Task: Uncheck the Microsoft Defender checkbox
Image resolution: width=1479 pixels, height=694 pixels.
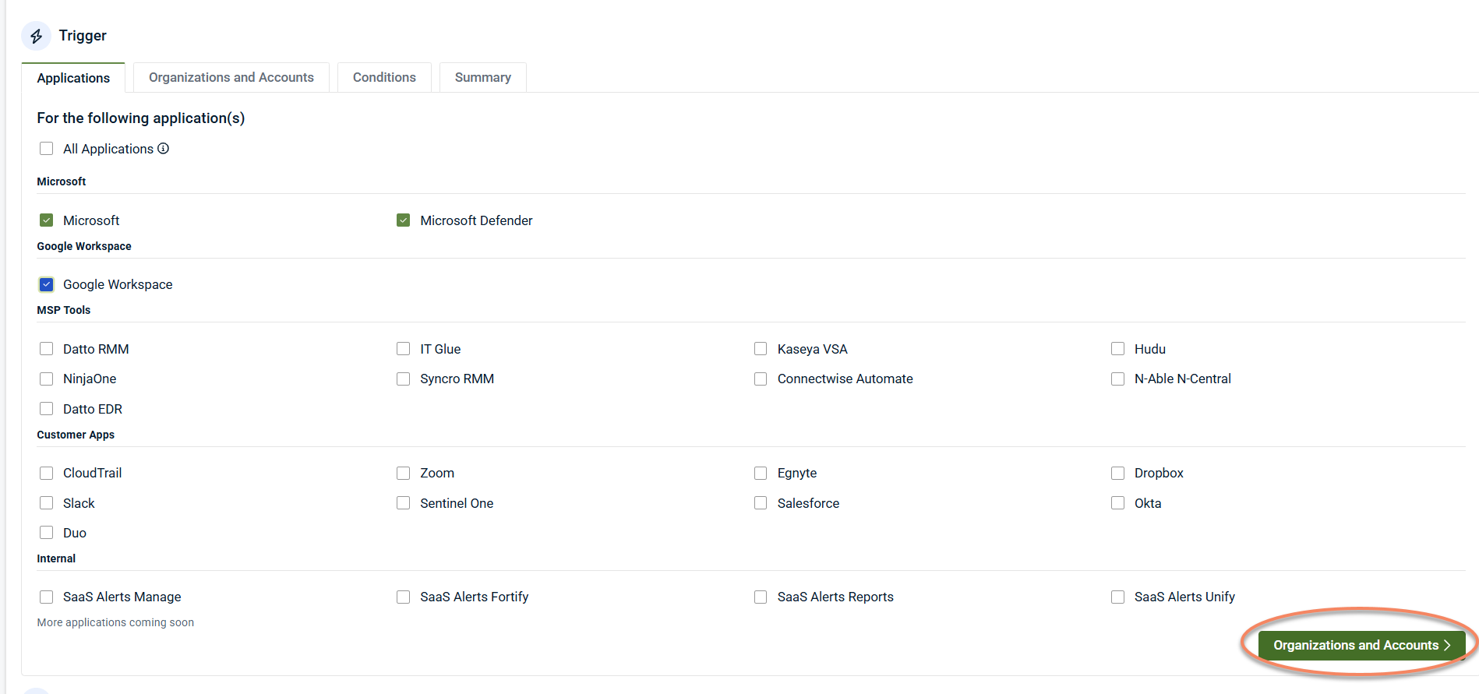Action: point(404,220)
